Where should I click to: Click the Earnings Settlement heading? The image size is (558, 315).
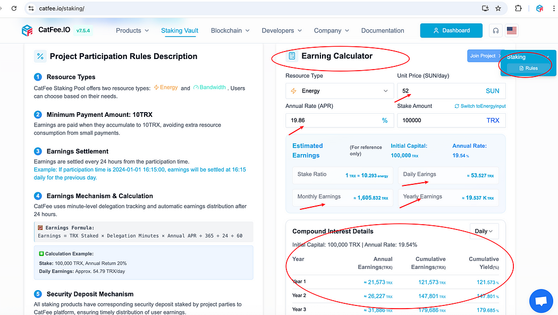(x=77, y=151)
